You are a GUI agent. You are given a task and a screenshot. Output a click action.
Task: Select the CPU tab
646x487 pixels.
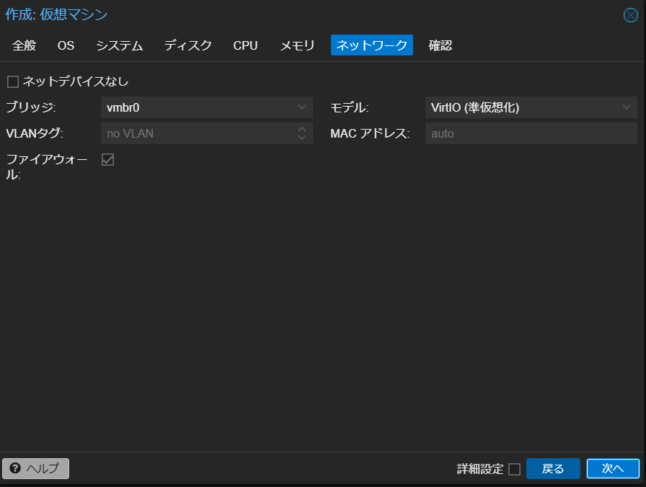point(246,45)
